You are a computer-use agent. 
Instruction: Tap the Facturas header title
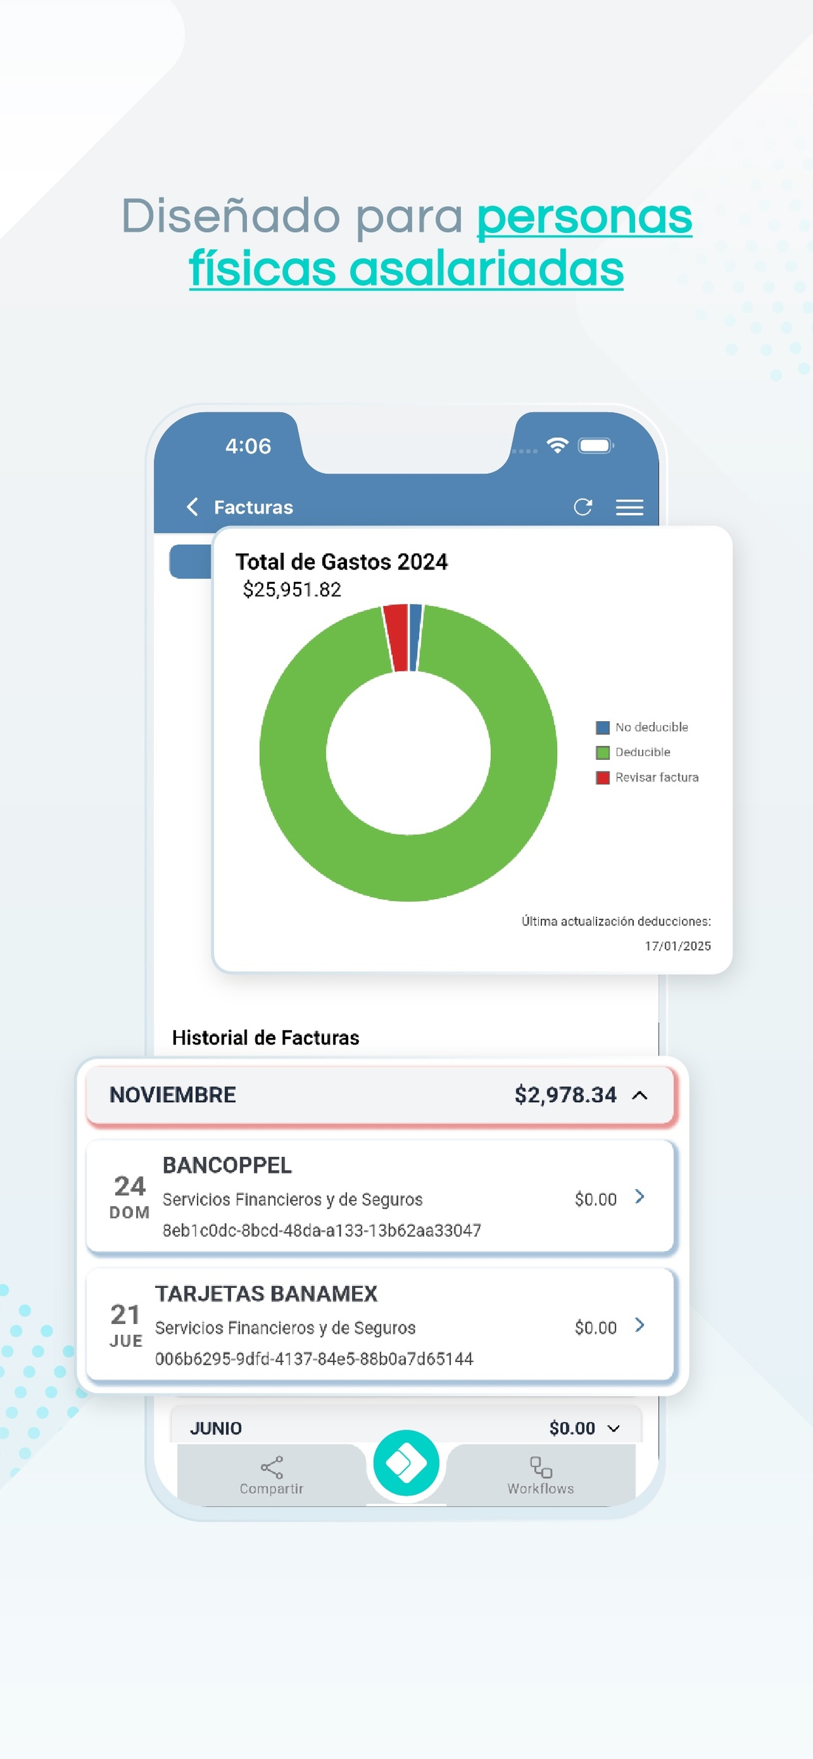pos(253,507)
